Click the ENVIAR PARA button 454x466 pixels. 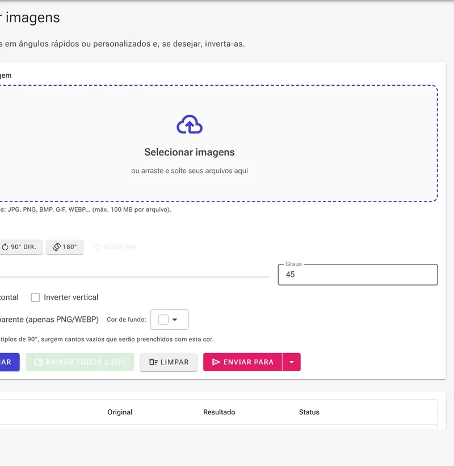point(242,362)
